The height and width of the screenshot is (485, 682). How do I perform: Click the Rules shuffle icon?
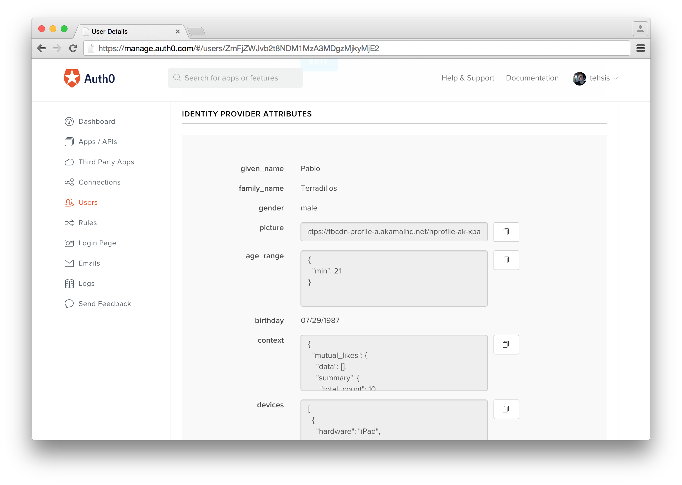[x=69, y=223]
